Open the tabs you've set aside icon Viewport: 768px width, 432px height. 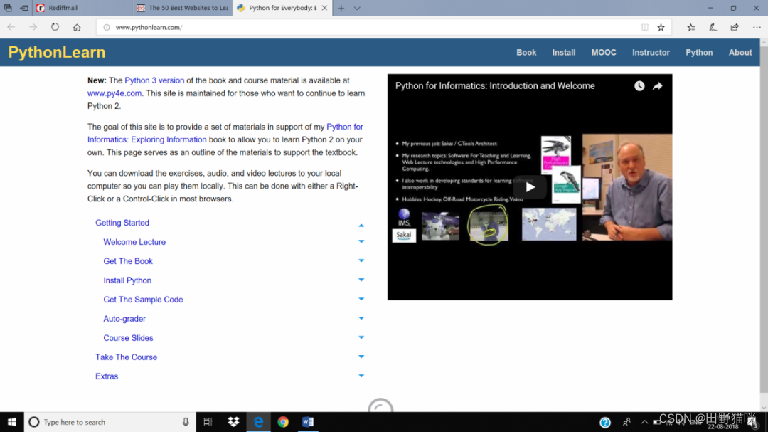pyautogui.click(x=8, y=8)
